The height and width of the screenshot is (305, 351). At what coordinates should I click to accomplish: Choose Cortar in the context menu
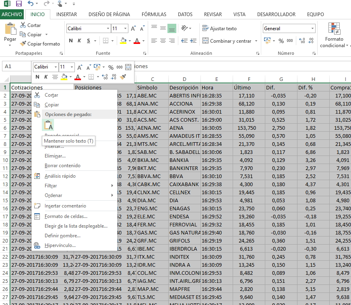coord(74,95)
